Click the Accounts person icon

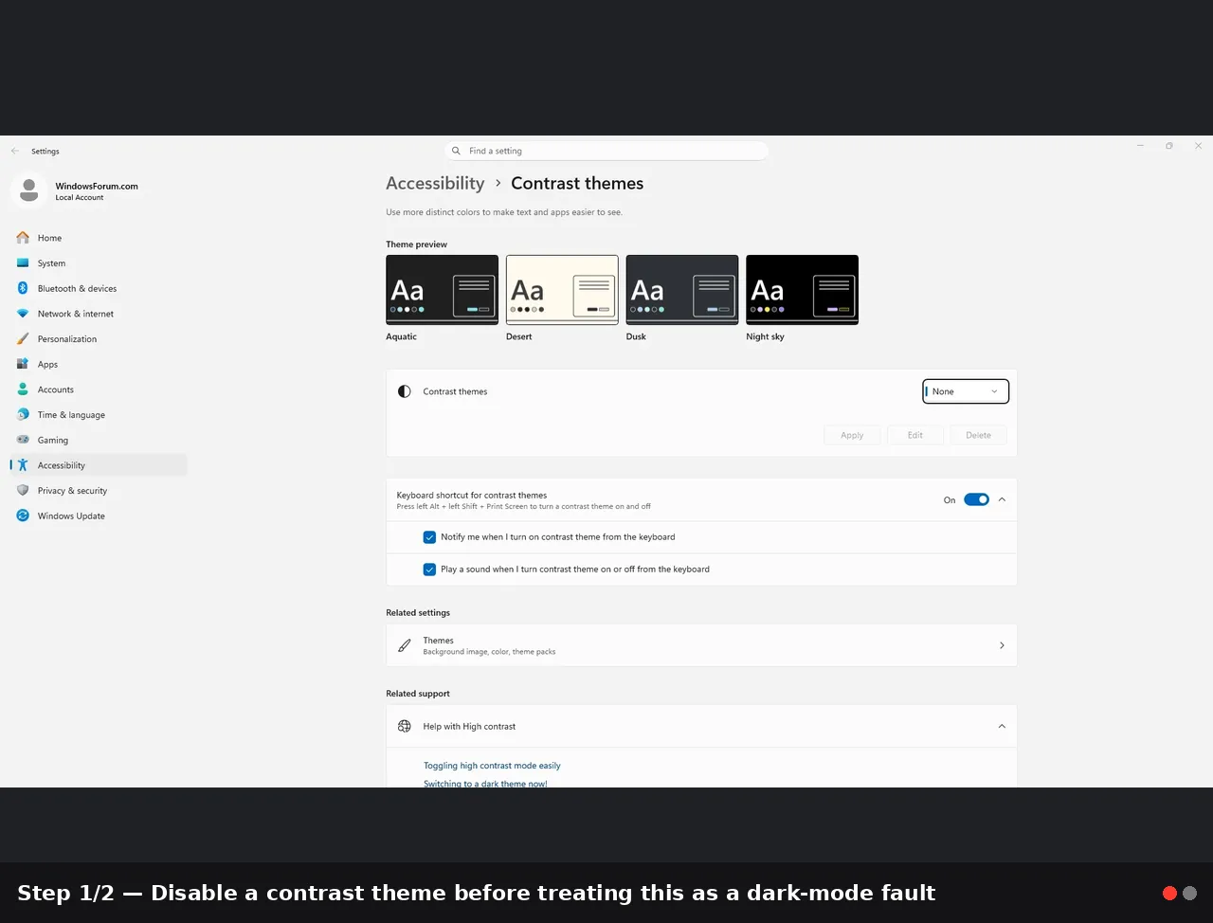coord(23,389)
